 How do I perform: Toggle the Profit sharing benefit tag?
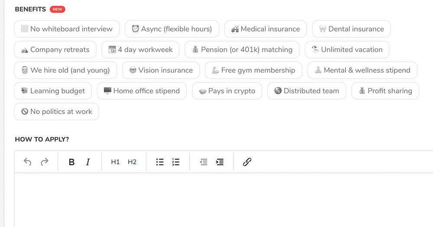coord(385,91)
